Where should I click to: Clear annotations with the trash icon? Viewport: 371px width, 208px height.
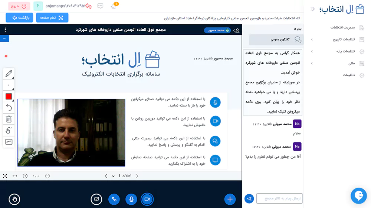[x=9, y=119]
